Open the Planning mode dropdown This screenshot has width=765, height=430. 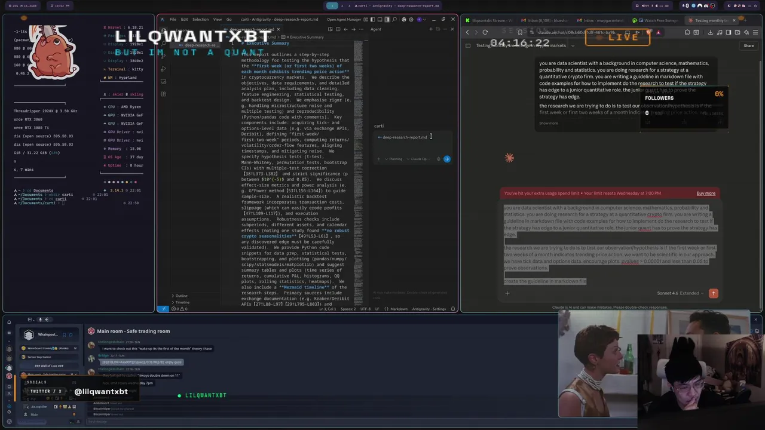tap(394, 159)
